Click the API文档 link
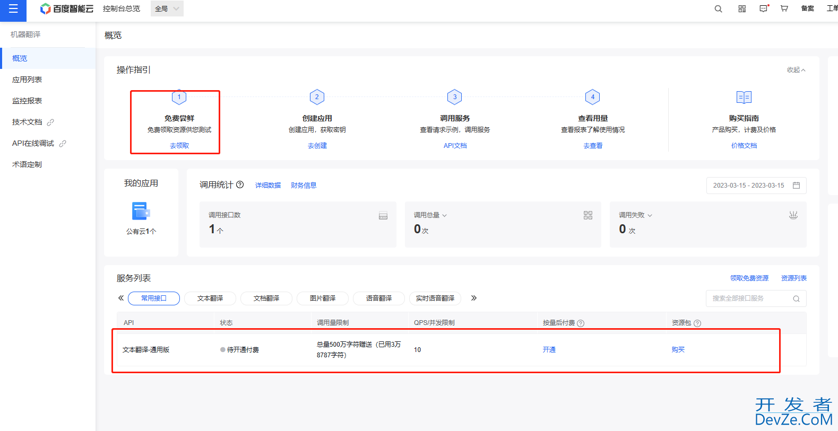838x431 pixels. pyautogui.click(x=455, y=146)
